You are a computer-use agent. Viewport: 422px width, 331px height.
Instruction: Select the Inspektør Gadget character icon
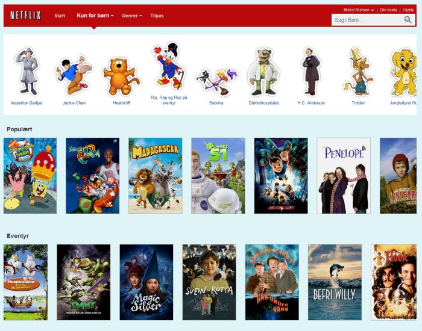pos(27,71)
